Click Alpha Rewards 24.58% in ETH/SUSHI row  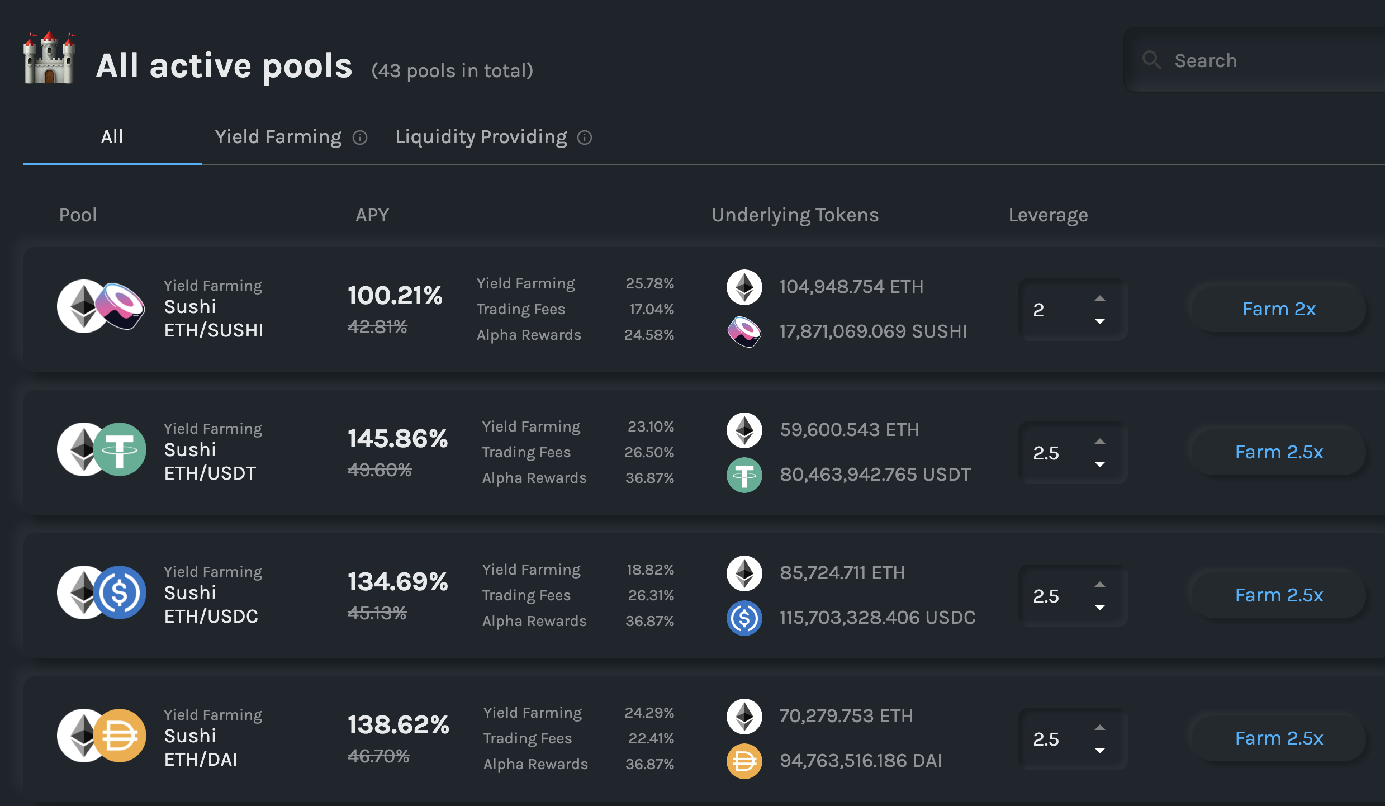(x=576, y=335)
